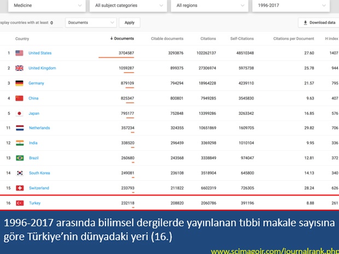Click the Download data button
The width and height of the screenshot is (339, 254).
pos(319,22)
